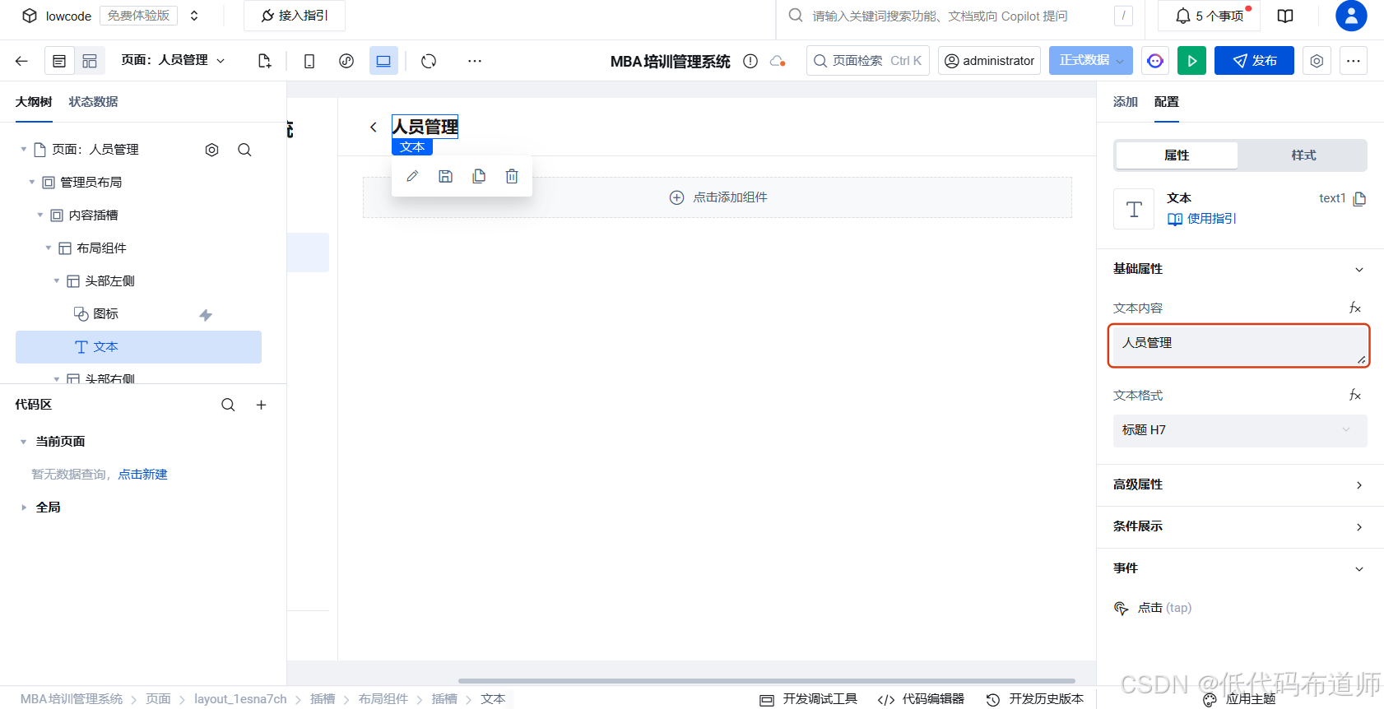Switch to desktop PC preview
Image resolution: width=1384 pixels, height=709 pixels.
point(383,61)
